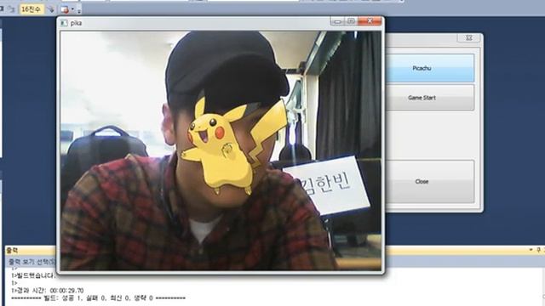
Task: Minimize the pika window
Action: [336, 21]
